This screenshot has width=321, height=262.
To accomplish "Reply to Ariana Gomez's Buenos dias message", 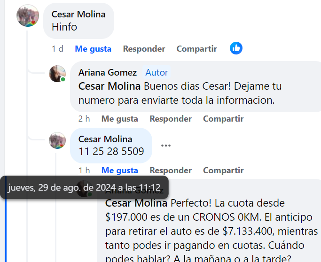I will tap(171, 119).
